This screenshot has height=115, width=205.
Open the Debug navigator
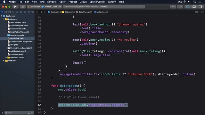click(25, 12)
